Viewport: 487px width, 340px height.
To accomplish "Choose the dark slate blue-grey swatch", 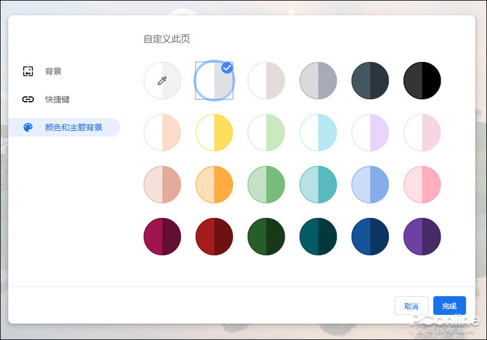I will (x=370, y=81).
